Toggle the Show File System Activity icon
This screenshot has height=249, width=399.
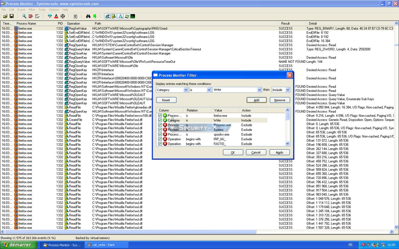[113, 16]
